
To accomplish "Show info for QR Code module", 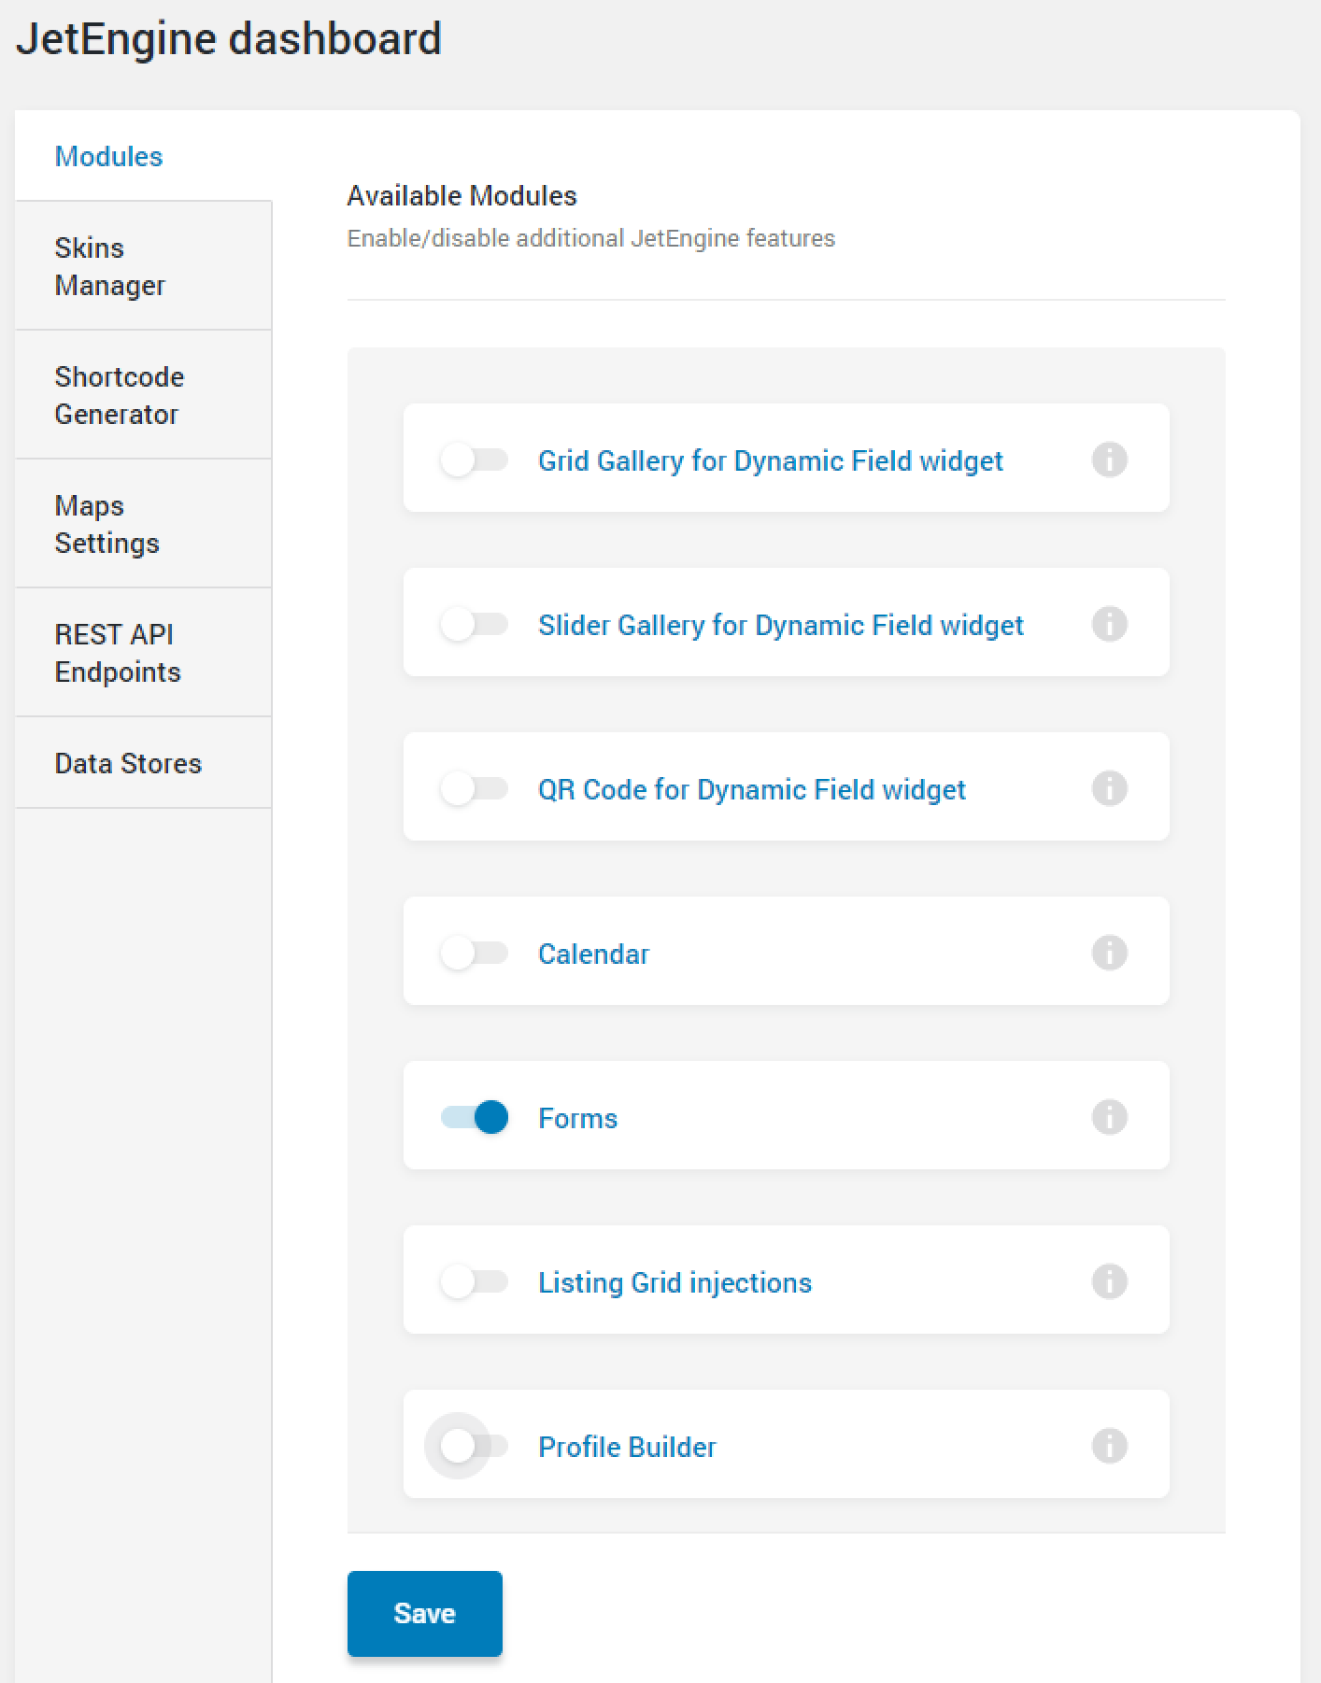I will coord(1109,788).
